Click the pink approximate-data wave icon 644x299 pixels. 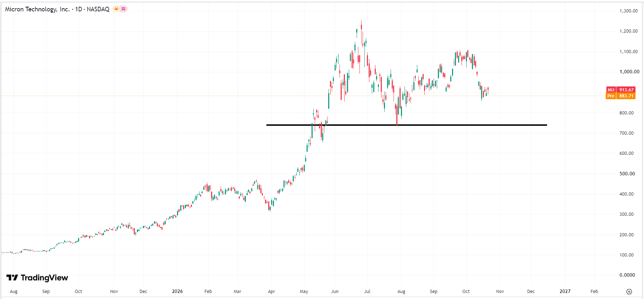pyautogui.click(x=123, y=9)
